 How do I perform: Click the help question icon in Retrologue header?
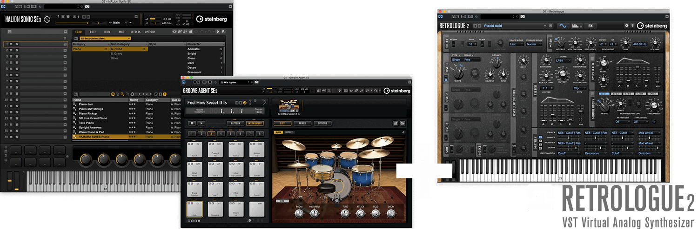(x=632, y=26)
